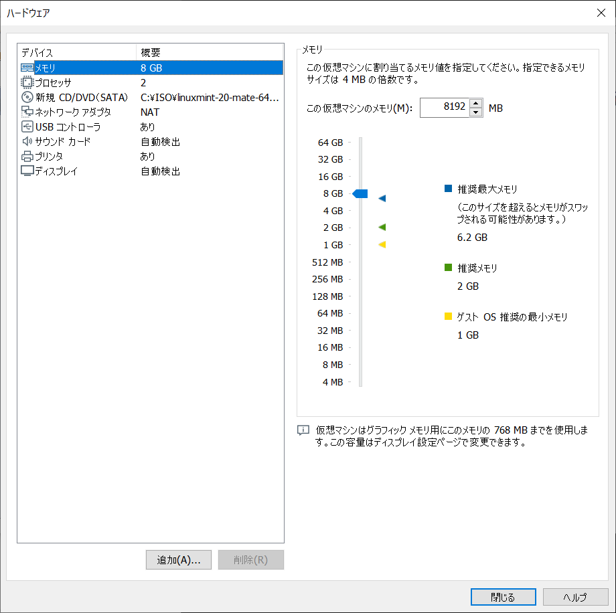
Task: Decrease memory with the down spinner arrow
Action: tap(476, 112)
